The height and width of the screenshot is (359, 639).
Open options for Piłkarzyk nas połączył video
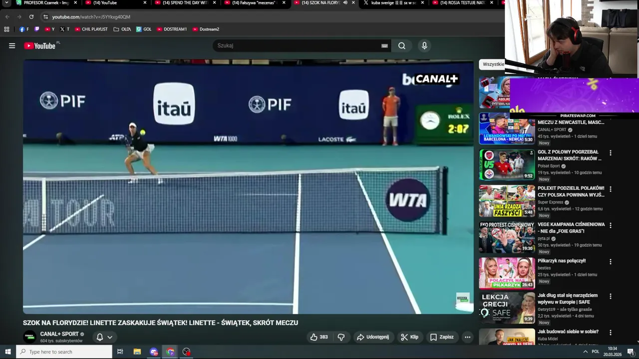[610, 262]
